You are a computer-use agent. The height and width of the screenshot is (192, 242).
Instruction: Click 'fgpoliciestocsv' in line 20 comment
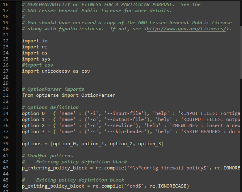tap(80, 29)
